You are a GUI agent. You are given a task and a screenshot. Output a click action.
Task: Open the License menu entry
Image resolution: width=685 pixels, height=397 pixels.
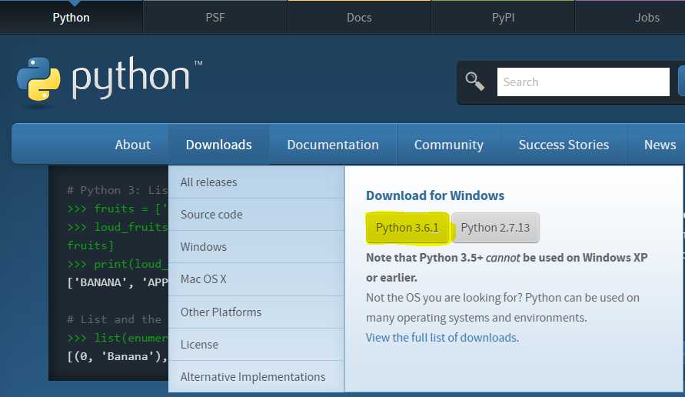(x=257, y=345)
